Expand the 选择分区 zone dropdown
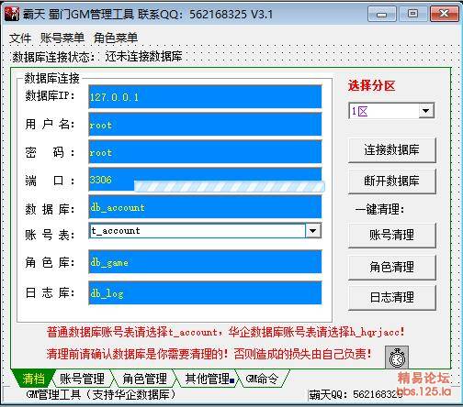This screenshot has width=463, height=407. (x=426, y=111)
